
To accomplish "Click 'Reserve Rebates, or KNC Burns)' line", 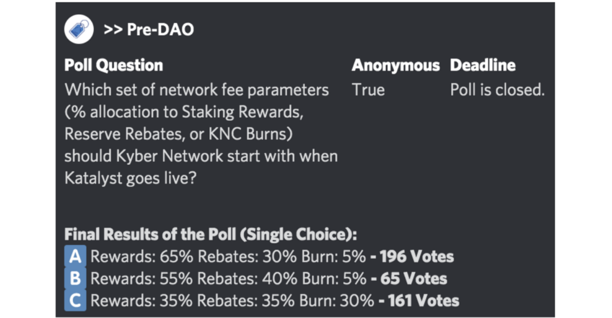I will click(x=178, y=134).
